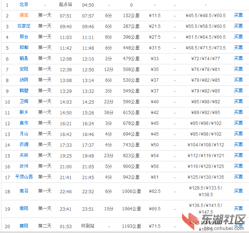The image size is (249, 233).
Task: Click 买票 in the 卫辉 row
Action: click(x=238, y=101)
